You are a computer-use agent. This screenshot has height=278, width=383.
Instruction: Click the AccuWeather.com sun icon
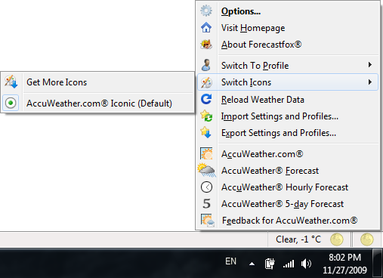[206, 153]
